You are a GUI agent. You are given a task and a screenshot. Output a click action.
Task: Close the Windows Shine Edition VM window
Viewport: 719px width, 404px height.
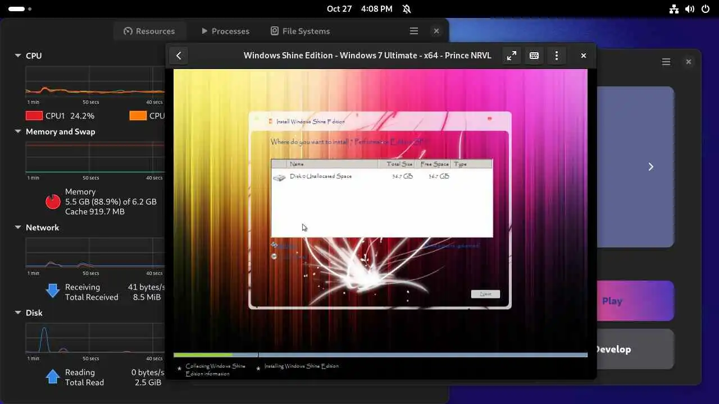coord(584,56)
